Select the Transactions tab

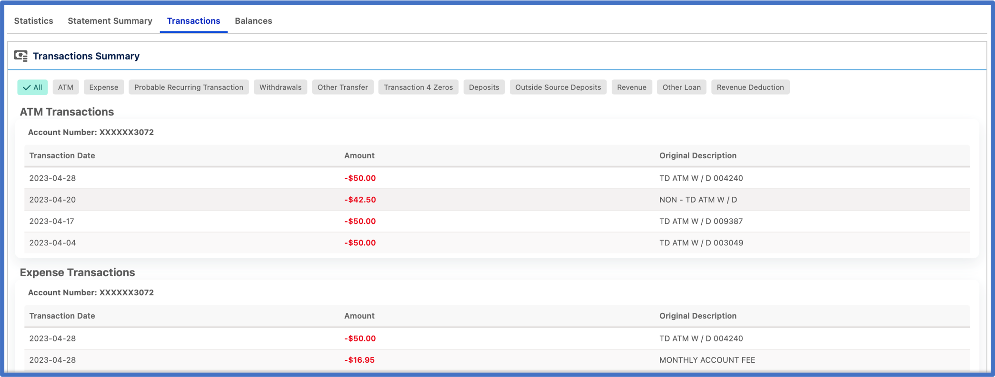click(193, 21)
